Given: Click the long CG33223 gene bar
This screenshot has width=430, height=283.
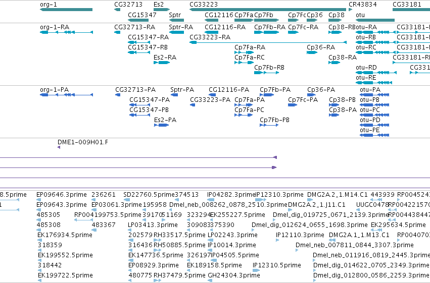Looking at the screenshot, I should tap(268, 10).
